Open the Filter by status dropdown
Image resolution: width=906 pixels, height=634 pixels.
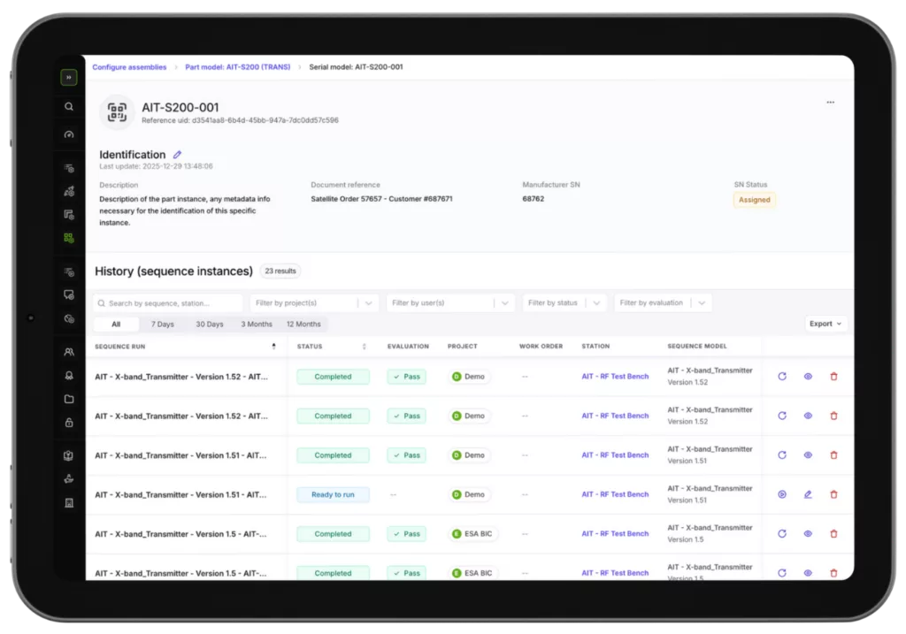click(x=564, y=302)
